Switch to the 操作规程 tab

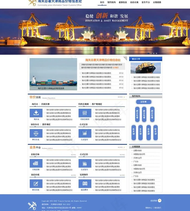click(x=46, y=124)
